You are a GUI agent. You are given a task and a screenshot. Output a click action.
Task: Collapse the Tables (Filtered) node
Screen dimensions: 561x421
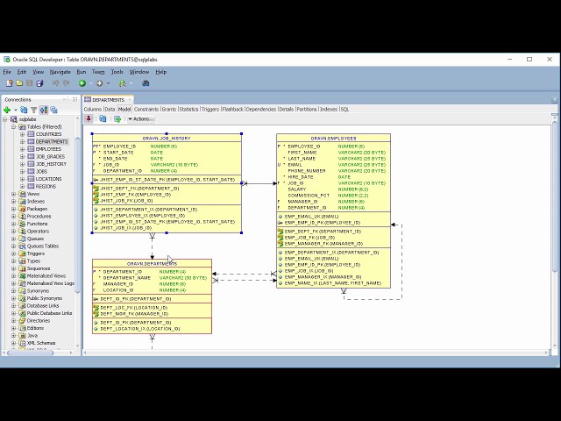pos(13,126)
